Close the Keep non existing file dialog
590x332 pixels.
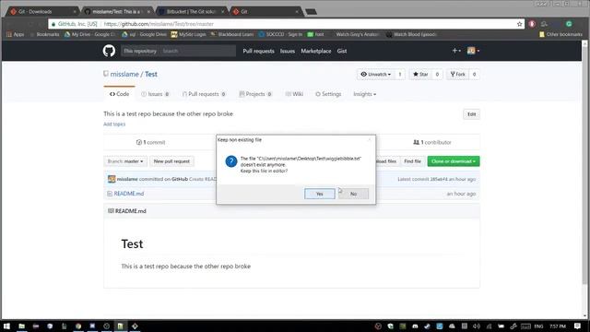click(369, 139)
